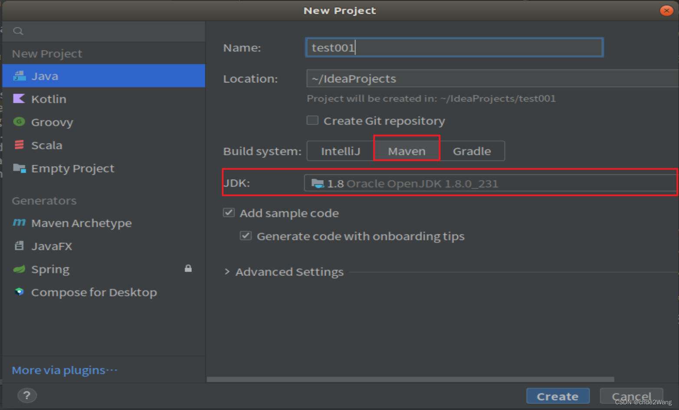Image resolution: width=679 pixels, height=410 pixels.
Task: Toggle Generate code with onboarding tips
Action: (246, 236)
